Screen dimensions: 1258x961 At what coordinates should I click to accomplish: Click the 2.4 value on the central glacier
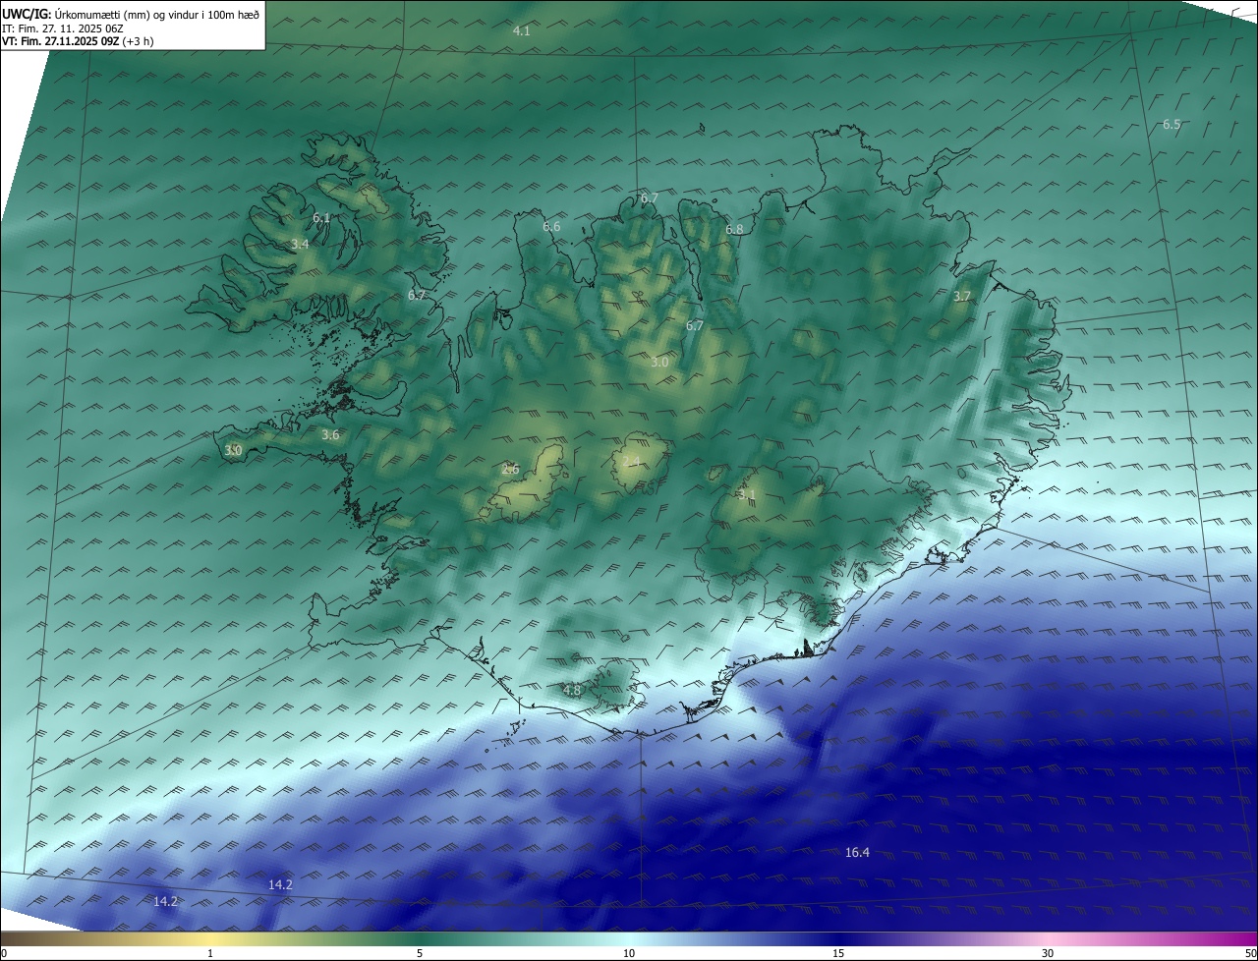pos(631,462)
